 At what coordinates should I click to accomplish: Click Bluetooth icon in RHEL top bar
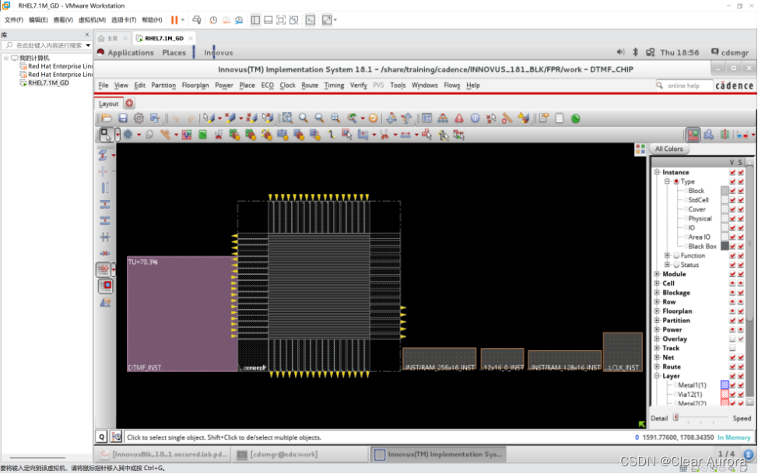tap(635, 52)
